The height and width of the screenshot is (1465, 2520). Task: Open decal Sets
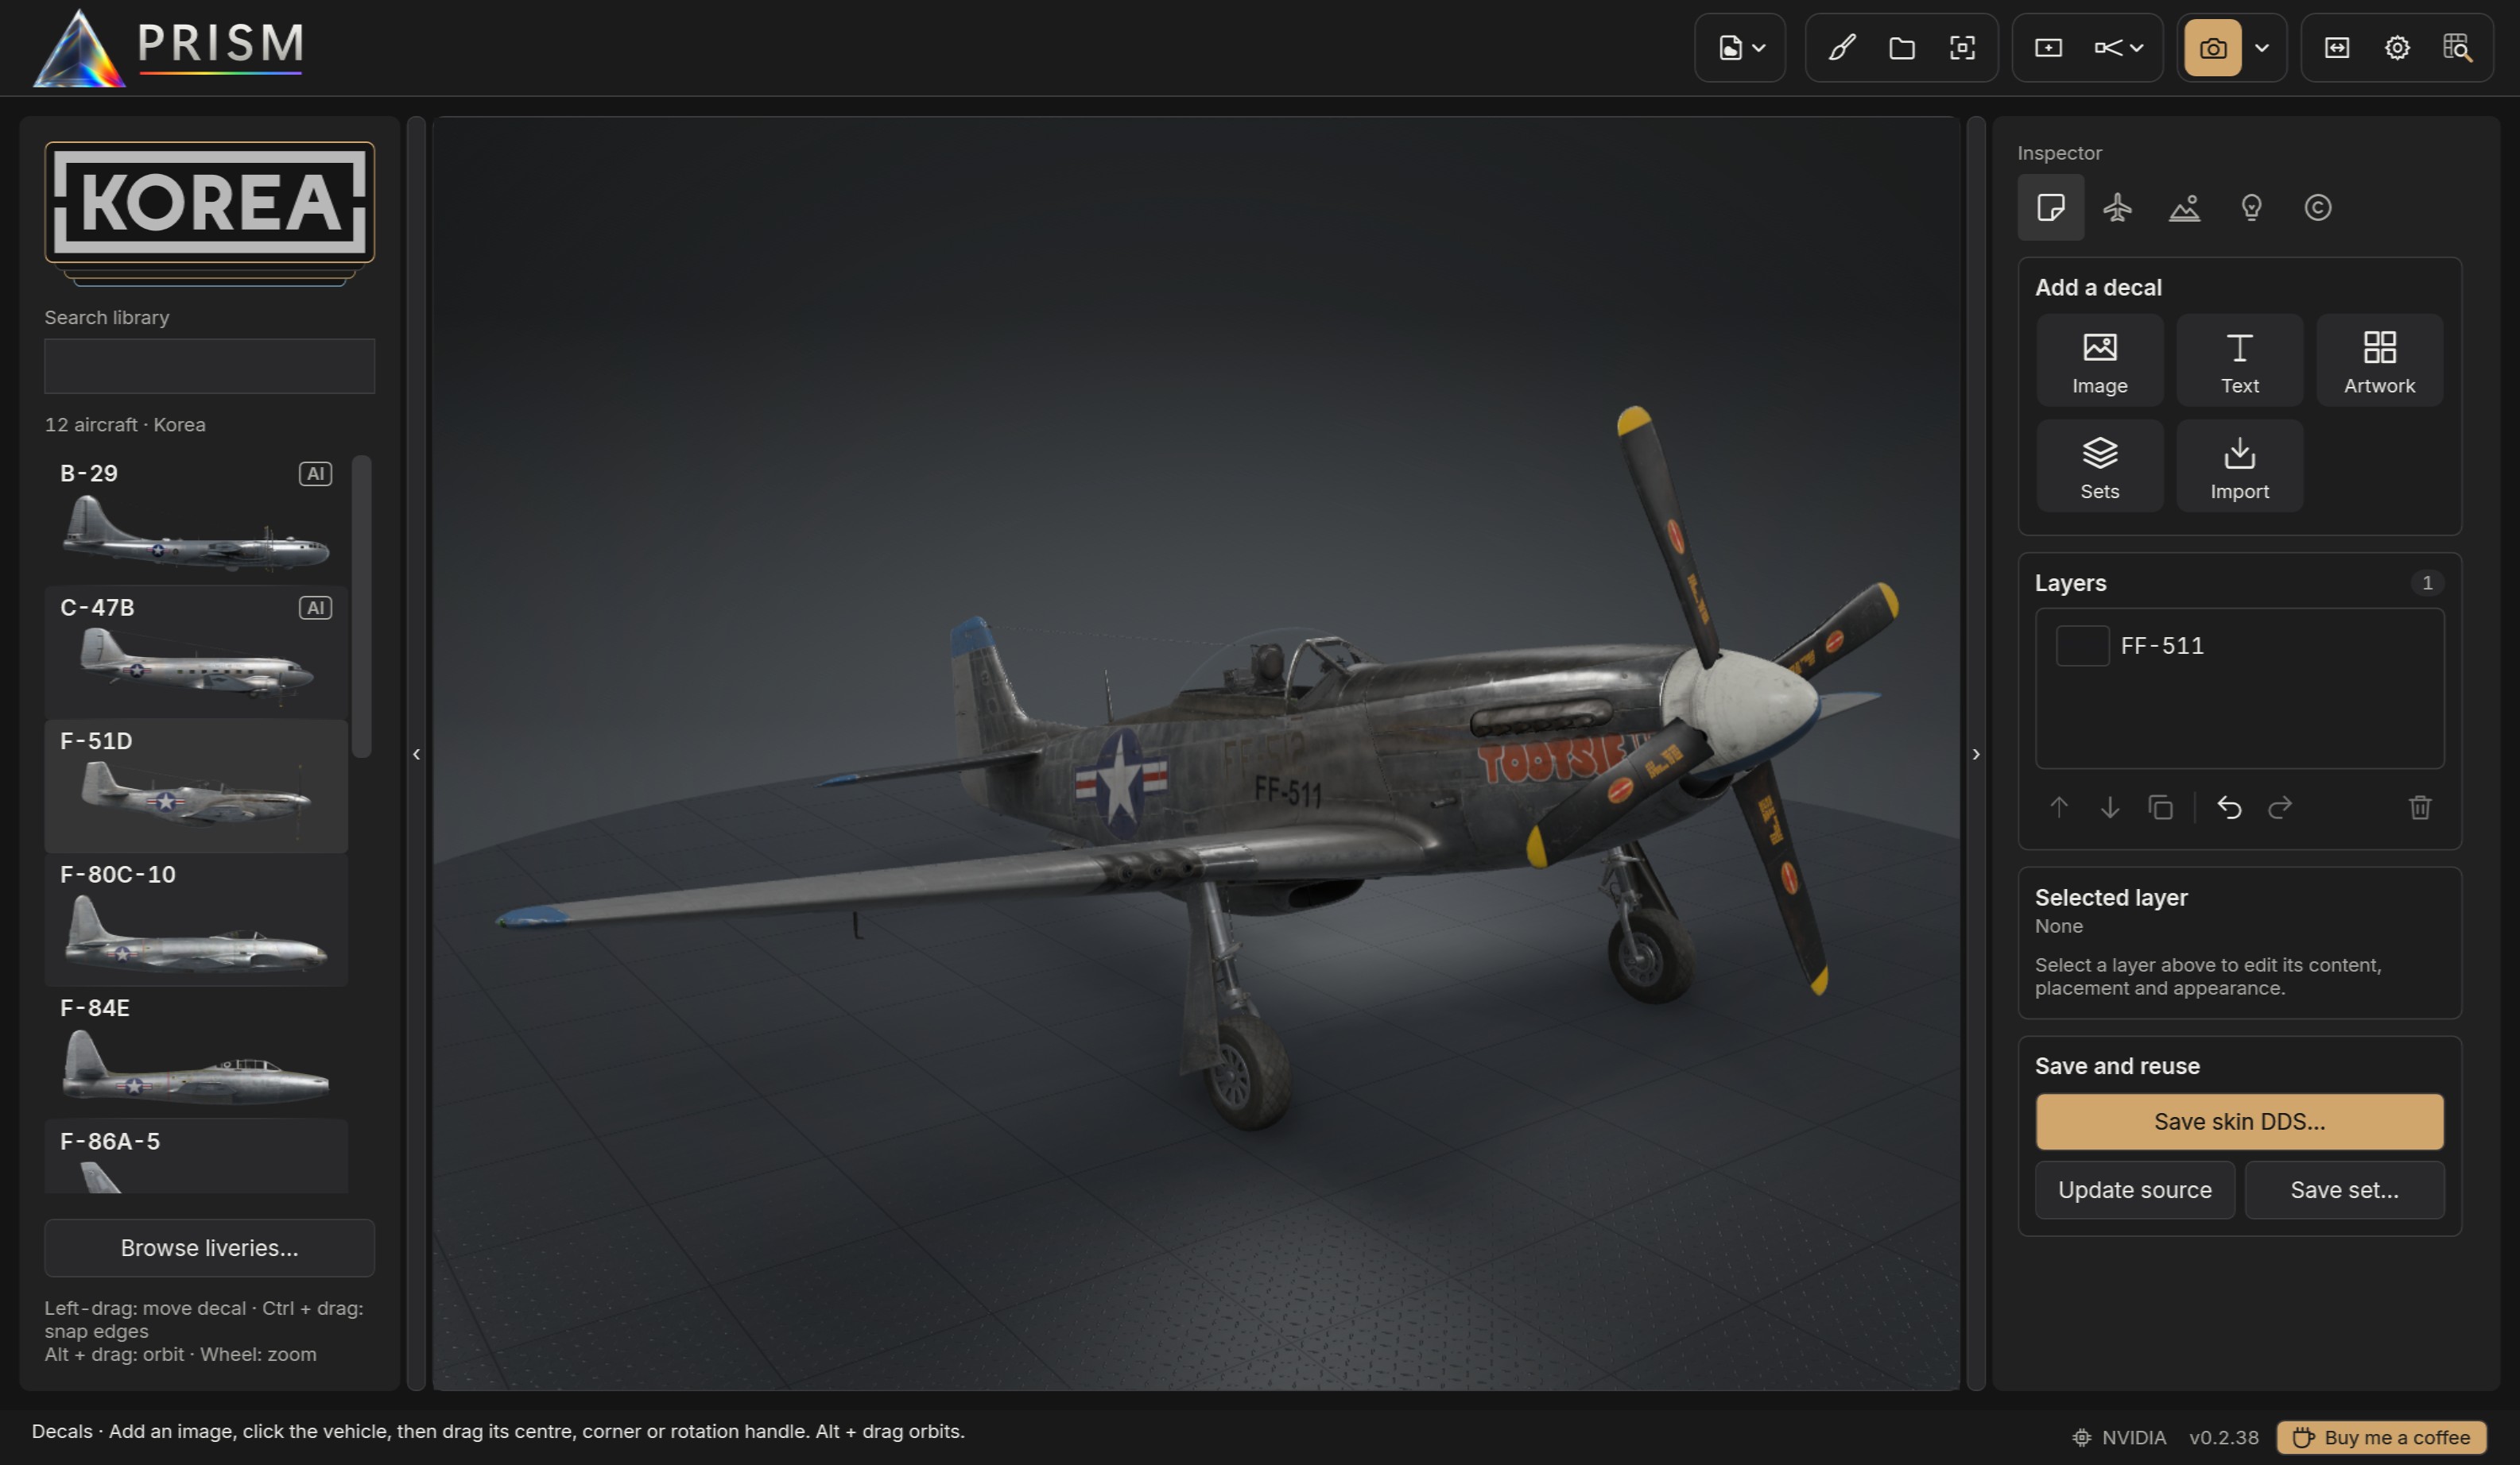[x=2100, y=466]
